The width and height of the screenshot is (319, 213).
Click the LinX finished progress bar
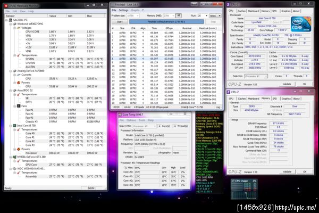point(166,22)
